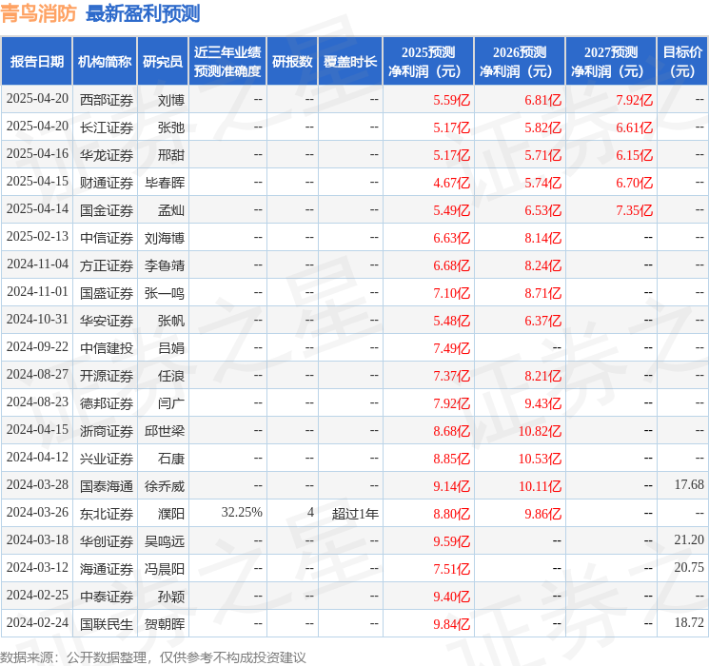Click the 青鸟消防 title text

(38, 13)
